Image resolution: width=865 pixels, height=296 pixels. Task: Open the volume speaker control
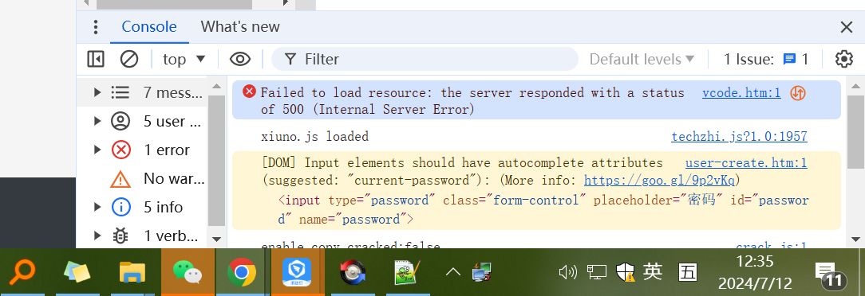[567, 272]
